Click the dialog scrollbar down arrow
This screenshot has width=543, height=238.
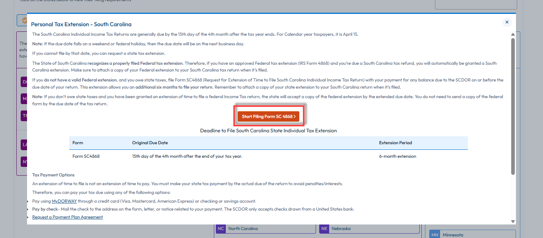click(x=513, y=221)
